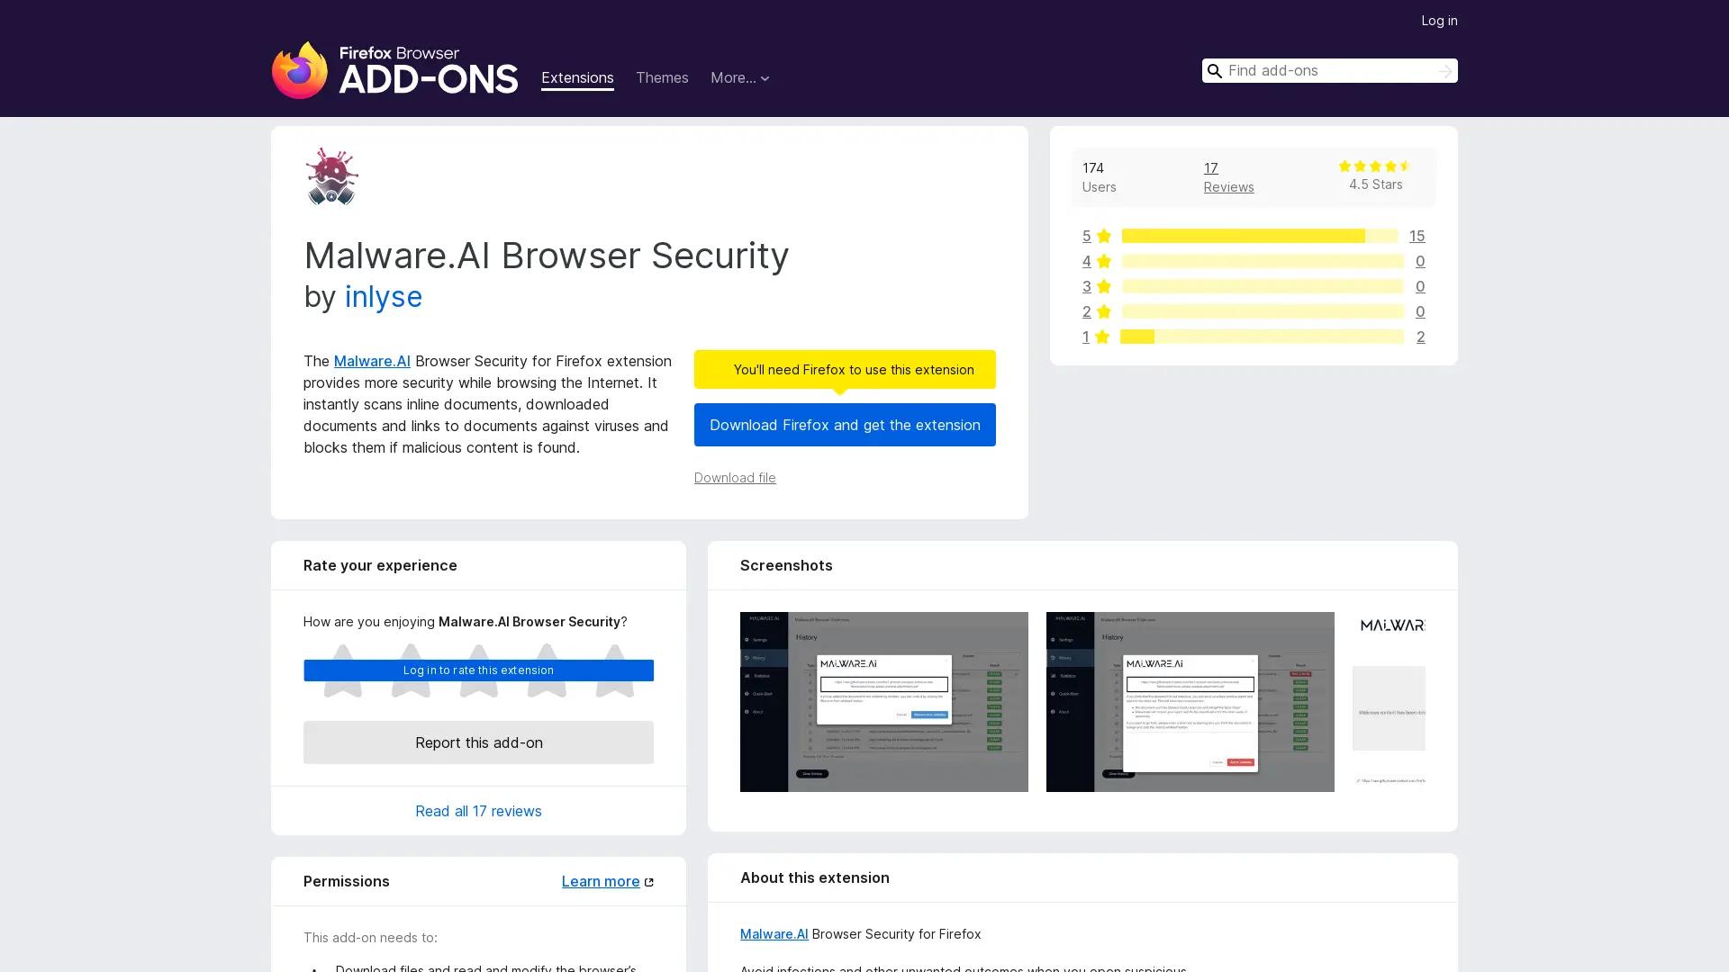Open the More... dropdown menu
1729x972 pixels.
pyautogui.click(x=739, y=78)
